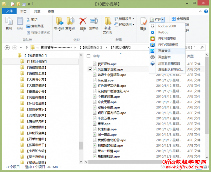Image resolution: width=211 pixels, height=172 pixels.
Task: Toggle the select-all checkbox beside 名称
Action: tap(88, 56)
